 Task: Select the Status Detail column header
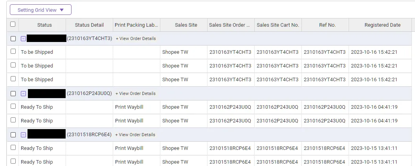[x=89, y=25]
